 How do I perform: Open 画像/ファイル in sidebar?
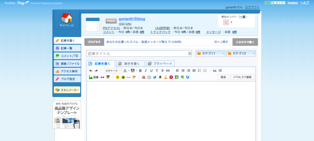[67, 64]
